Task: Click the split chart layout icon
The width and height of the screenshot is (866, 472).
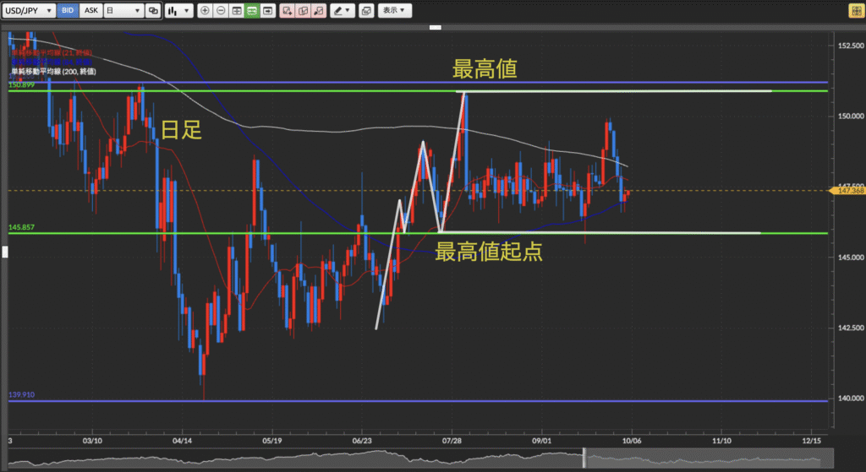Action: coord(237,11)
